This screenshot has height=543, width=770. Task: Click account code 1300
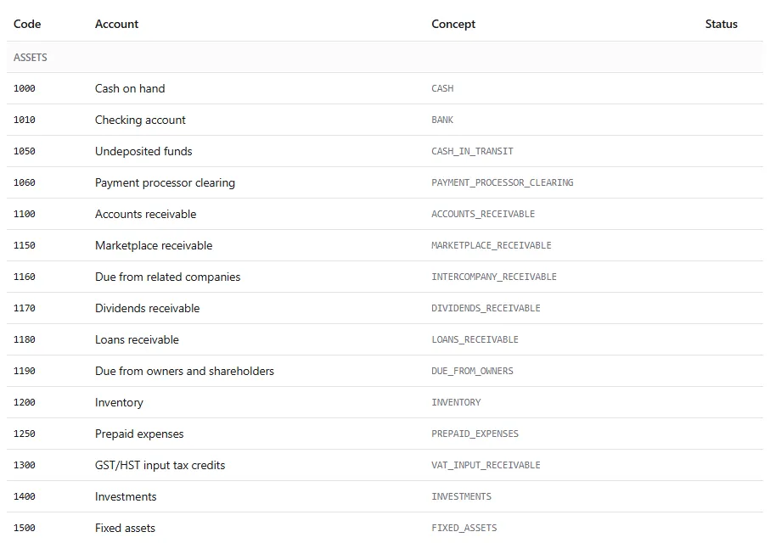(24, 466)
